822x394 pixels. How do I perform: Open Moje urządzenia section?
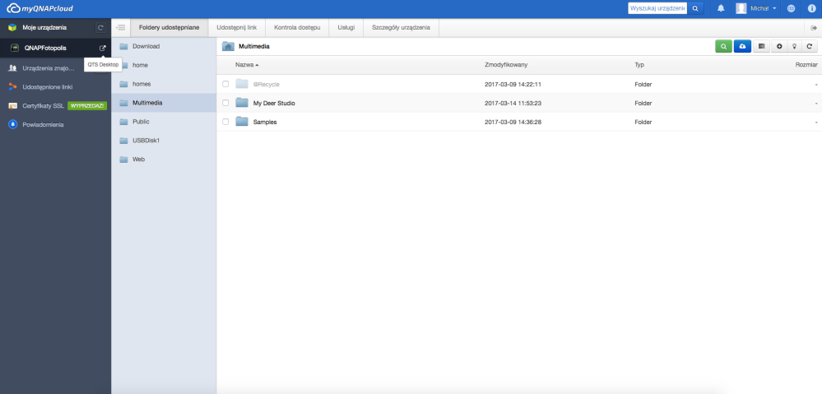click(x=44, y=27)
